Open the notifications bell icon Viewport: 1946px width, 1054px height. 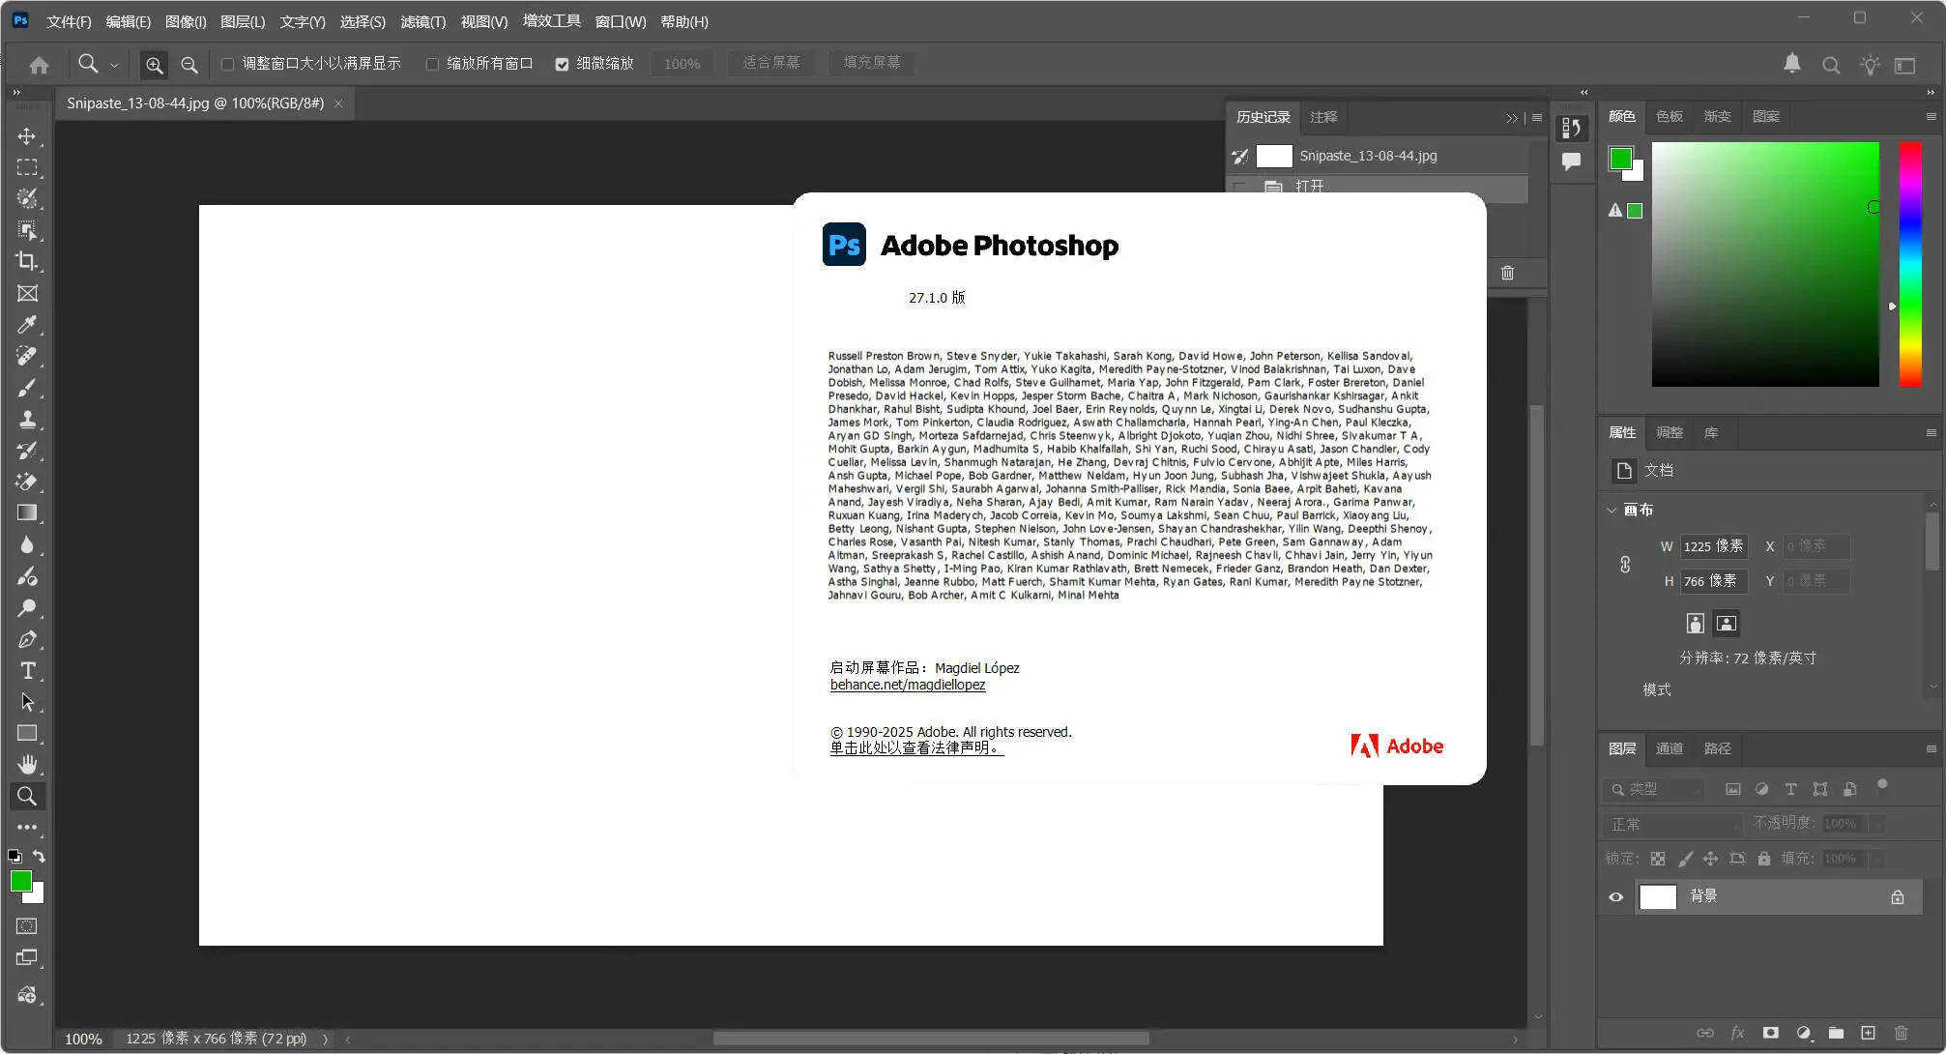pos(1791,64)
